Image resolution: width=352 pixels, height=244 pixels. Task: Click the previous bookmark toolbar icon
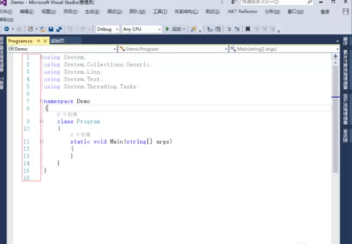[x=256, y=29]
